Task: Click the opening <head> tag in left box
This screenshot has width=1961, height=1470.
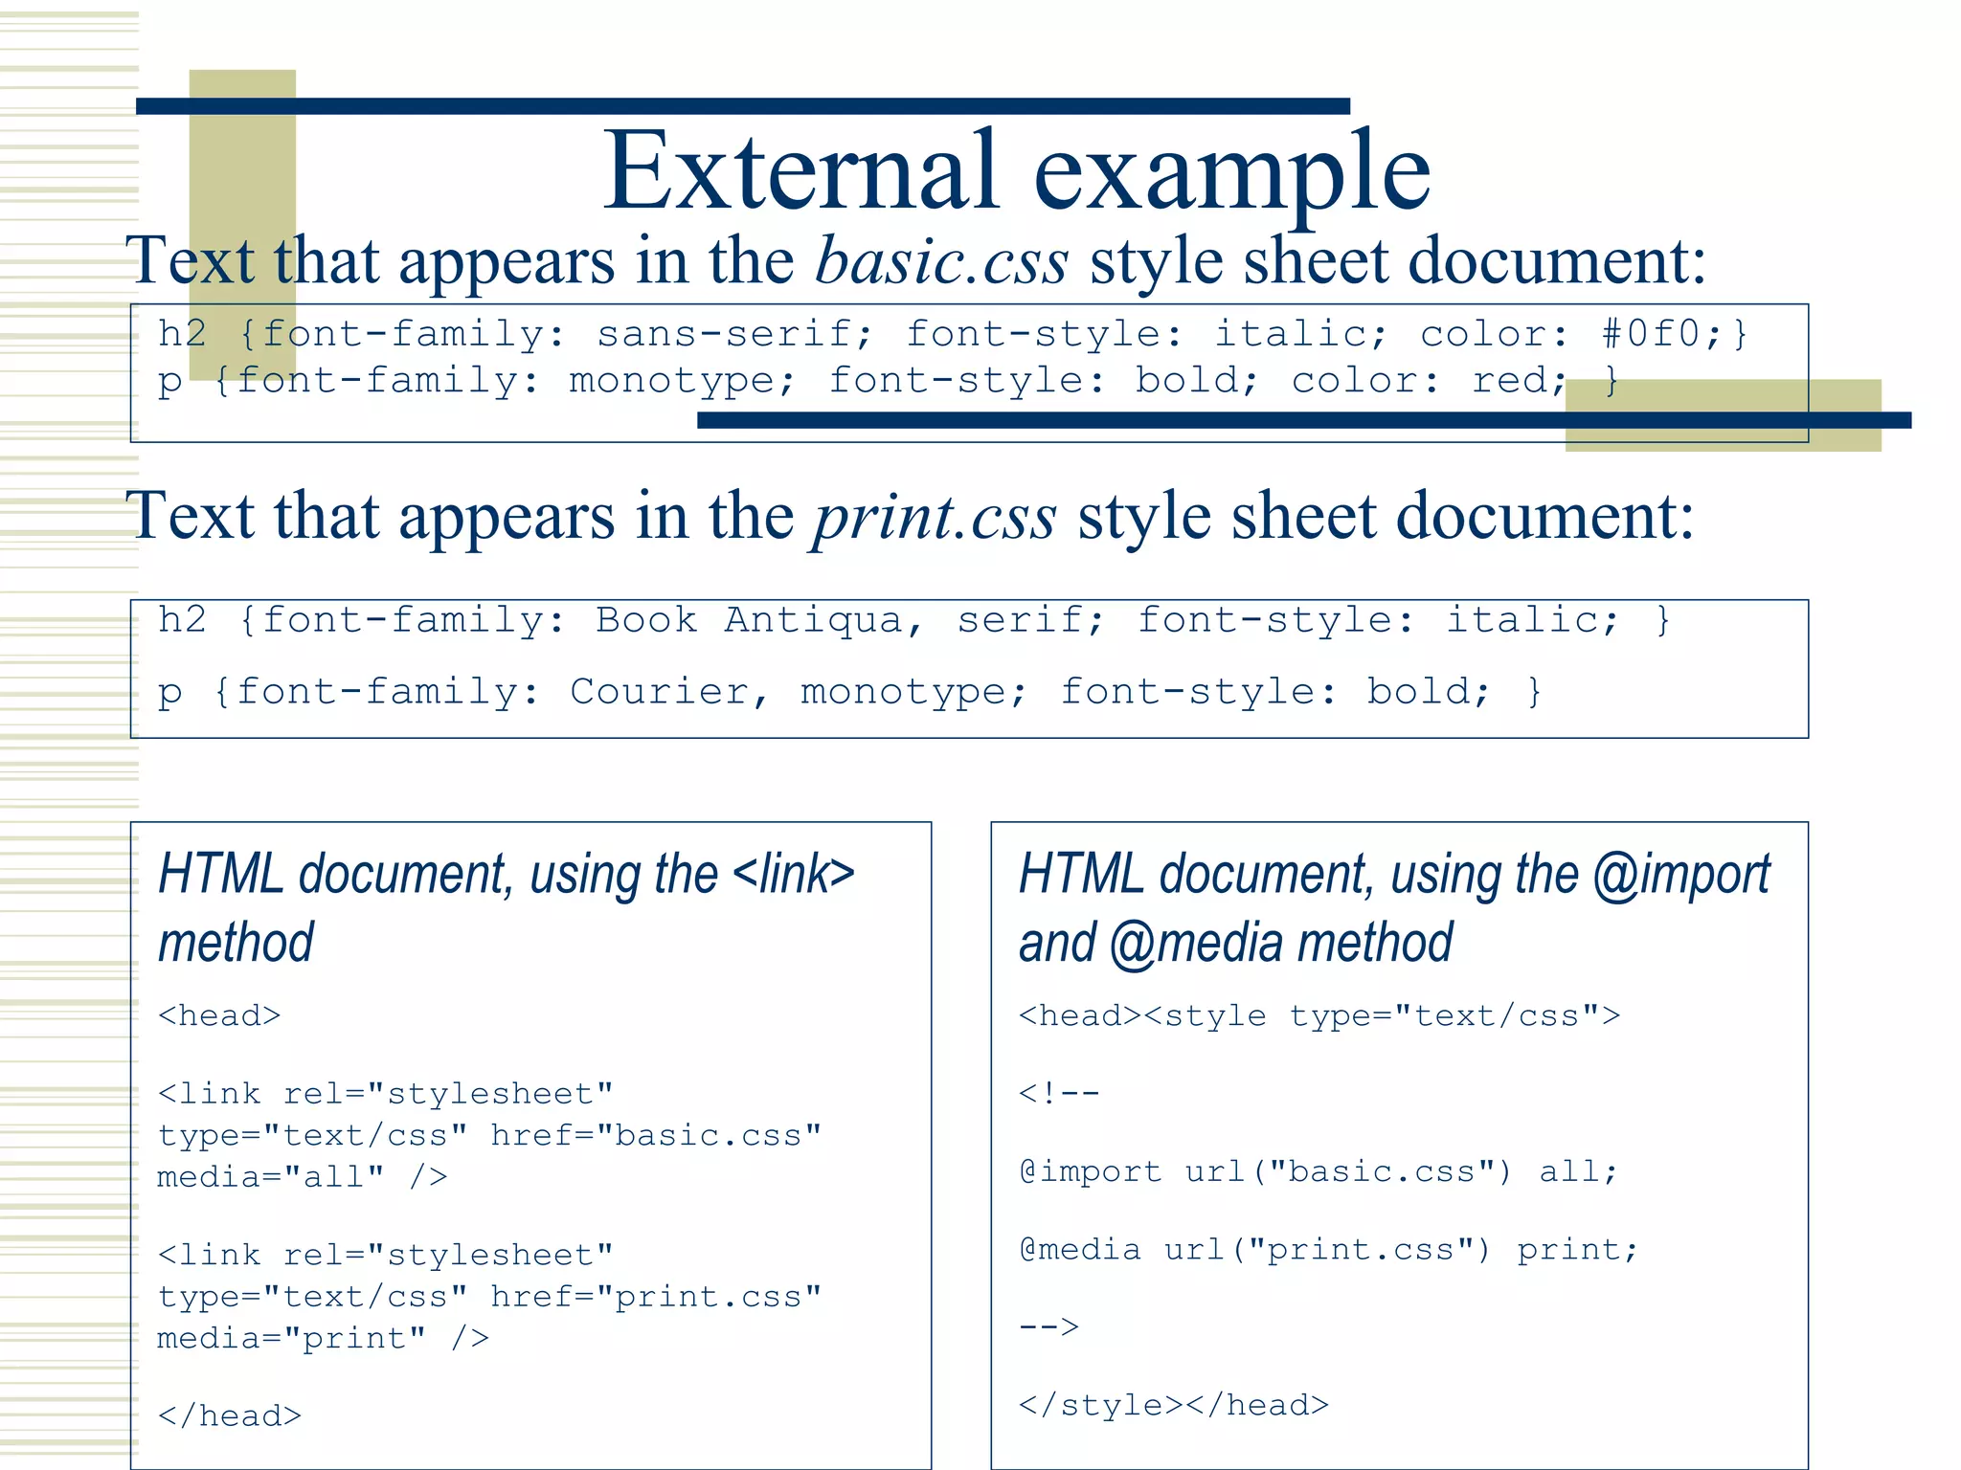Action: (219, 1015)
